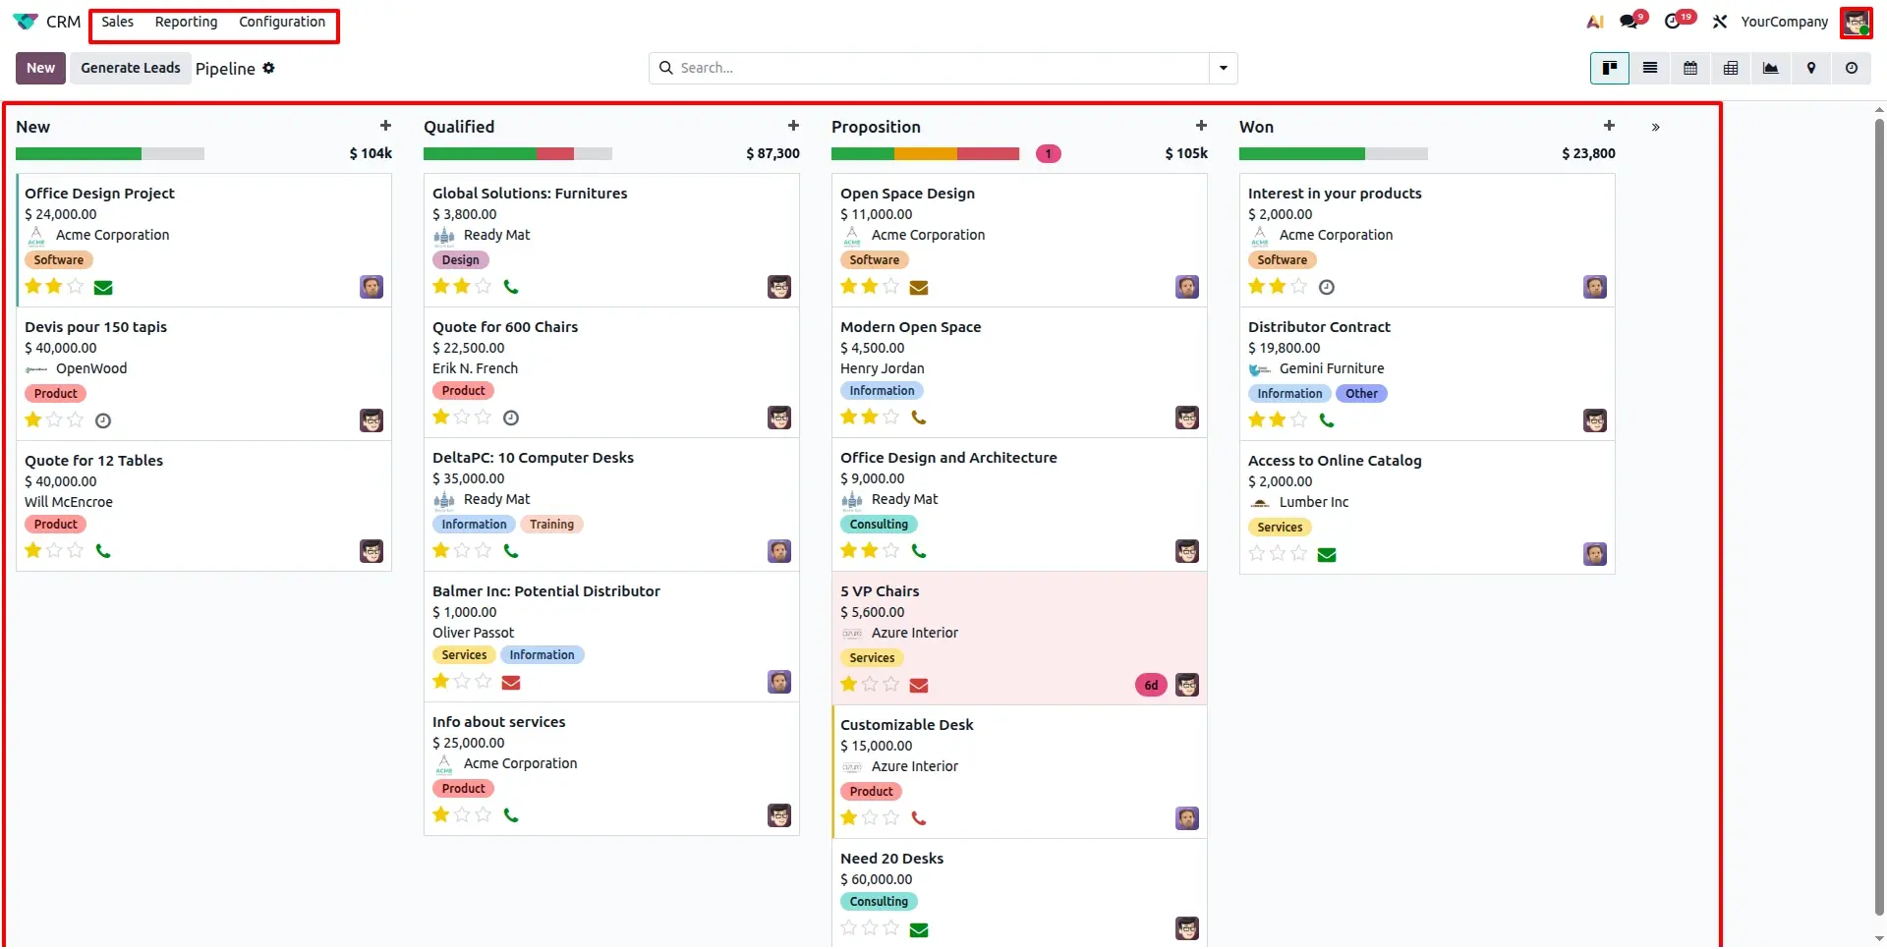Viewport: 1887px width, 949px height.
Task: Click the New button
Action: coord(40,68)
